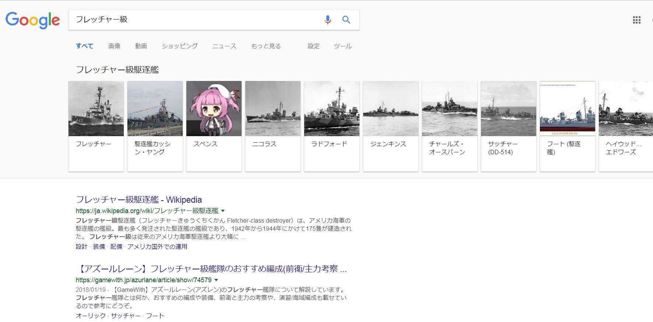
Task: Open the ラドフォード ship thumbnail
Action: [332, 109]
